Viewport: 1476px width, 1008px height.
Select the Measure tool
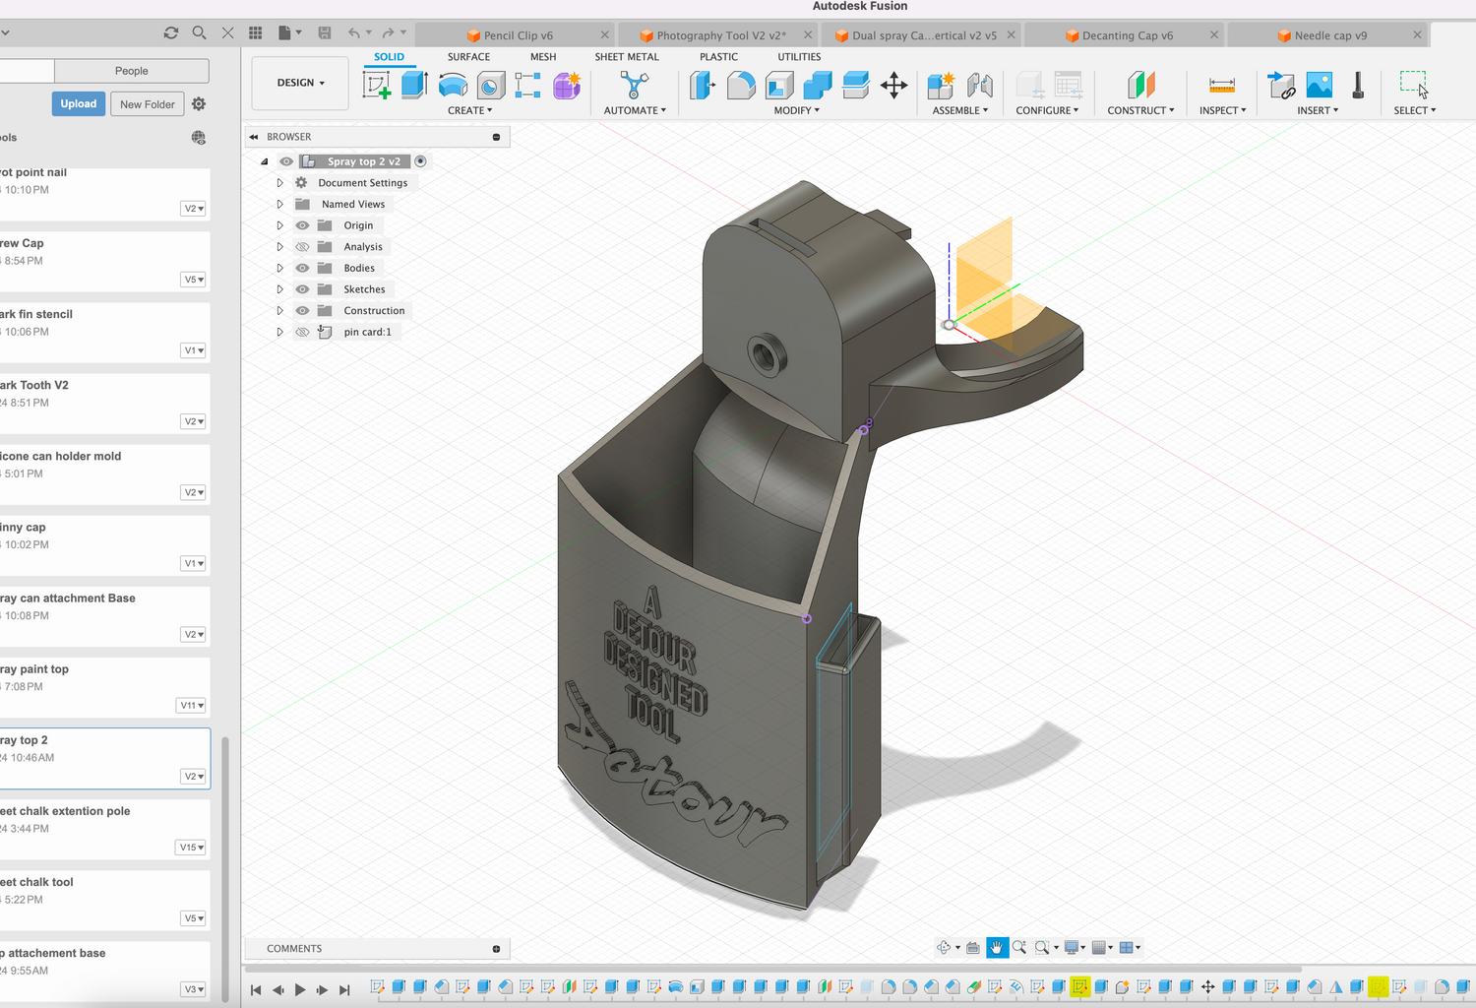(x=1222, y=86)
